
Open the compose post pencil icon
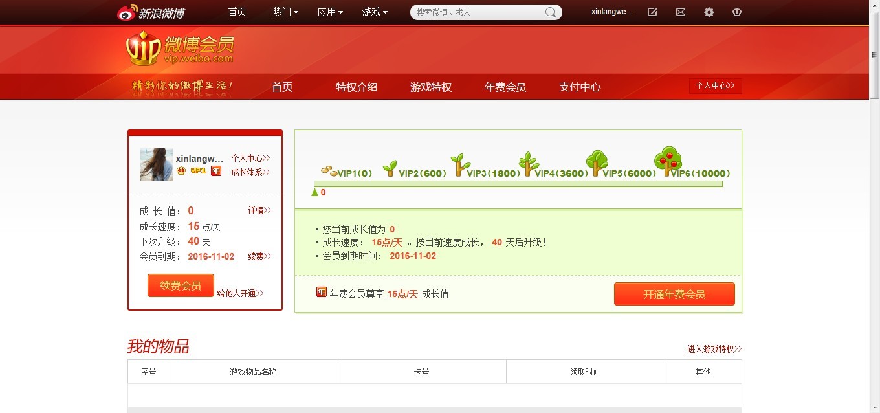(x=652, y=12)
